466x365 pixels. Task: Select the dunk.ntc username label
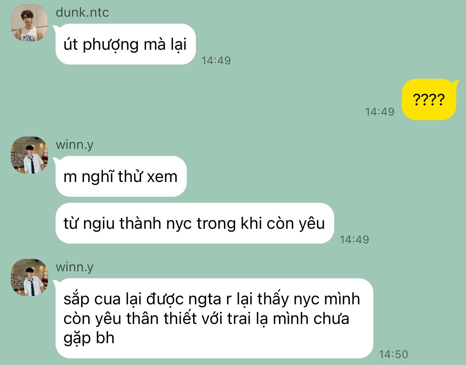coord(82,12)
